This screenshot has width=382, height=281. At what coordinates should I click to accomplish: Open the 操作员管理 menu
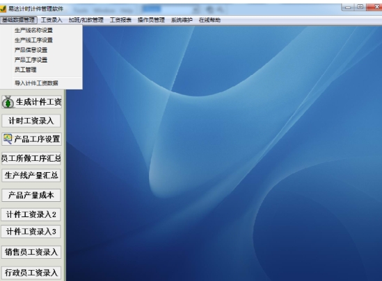click(x=151, y=20)
